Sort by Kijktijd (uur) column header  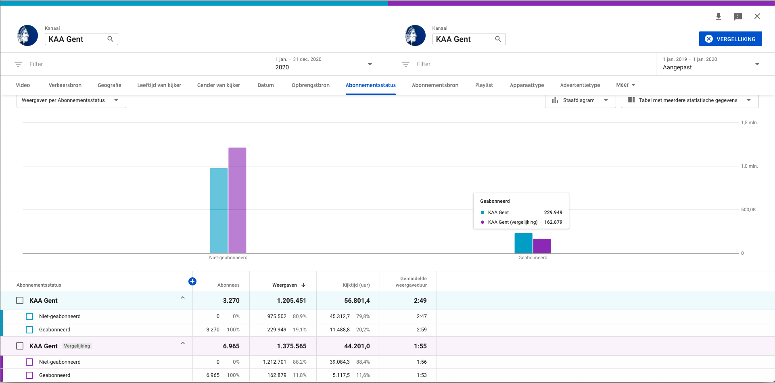click(356, 285)
